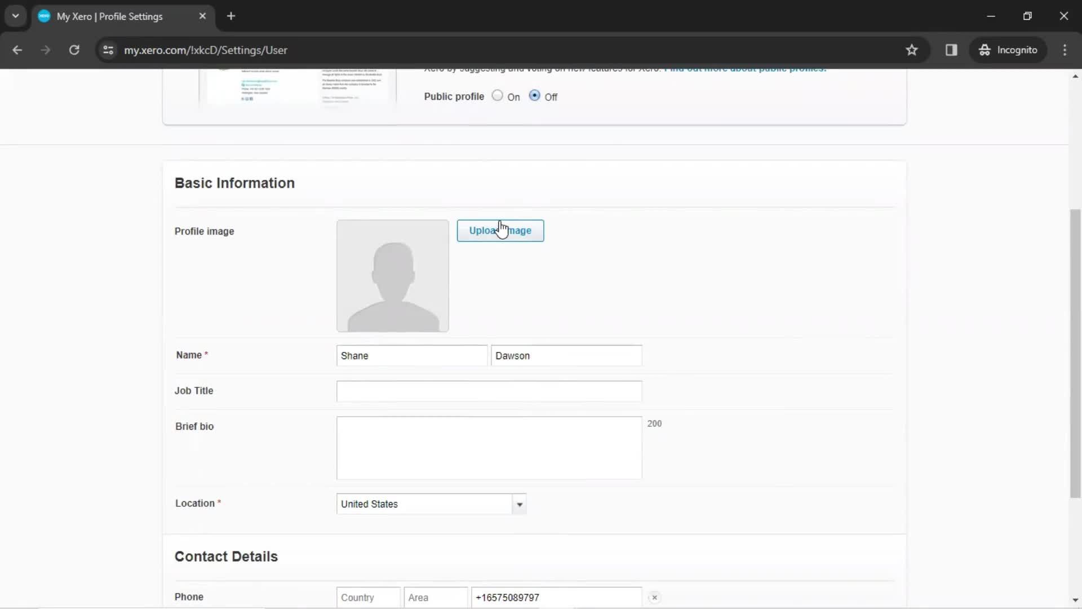This screenshot has width=1082, height=609.
Task: Click the phone Area code field
Action: tap(436, 597)
